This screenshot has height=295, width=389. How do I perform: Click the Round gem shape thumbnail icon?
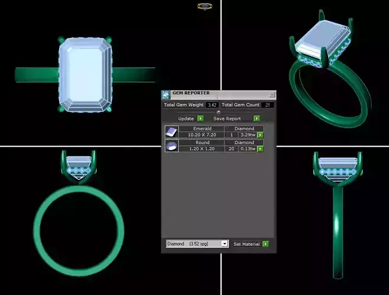tap(172, 146)
